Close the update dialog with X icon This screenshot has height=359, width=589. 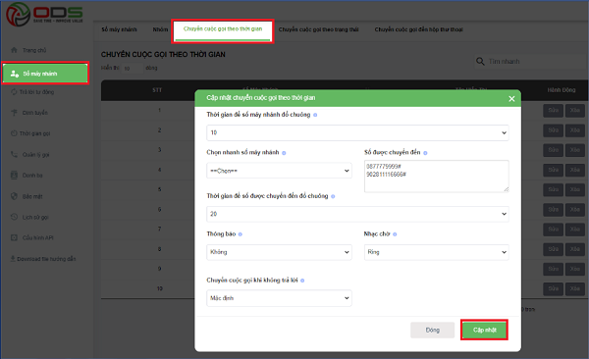pos(511,98)
